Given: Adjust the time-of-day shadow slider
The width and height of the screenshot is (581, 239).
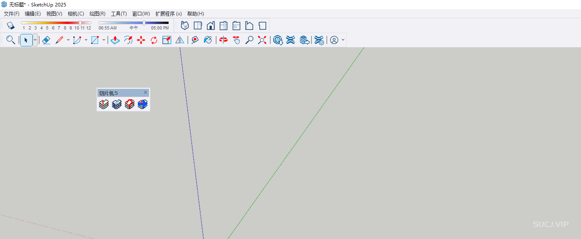Looking at the screenshot, I should (x=144, y=23).
